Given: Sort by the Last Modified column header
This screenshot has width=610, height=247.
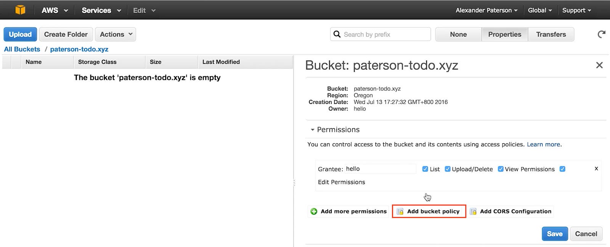Looking at the screenshot, I should [x=245, y=62].
